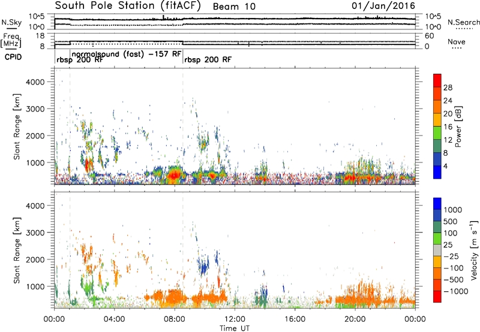Select the '08:00' time tick label

pos(174,319)
